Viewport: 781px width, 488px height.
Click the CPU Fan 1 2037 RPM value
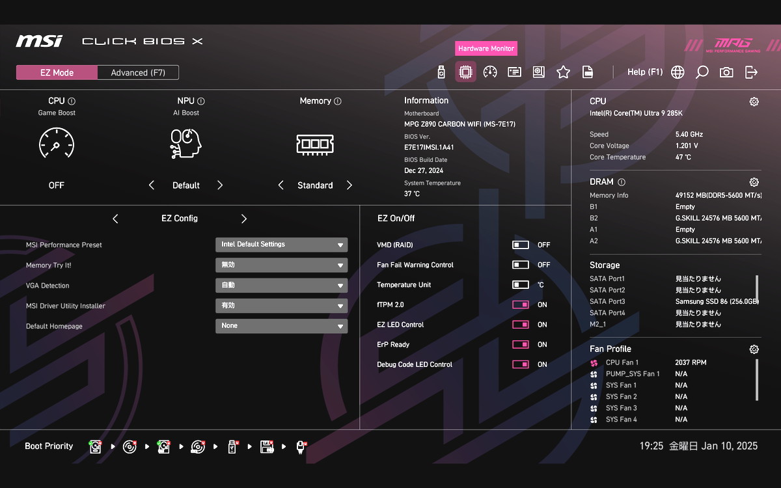point(691,362)
